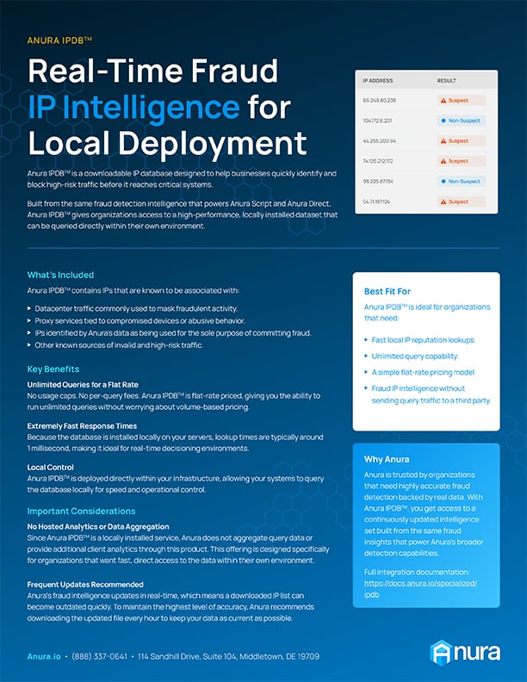Open the Anura.io link in the footer
527x682 pixels.
tap(44, 656)
